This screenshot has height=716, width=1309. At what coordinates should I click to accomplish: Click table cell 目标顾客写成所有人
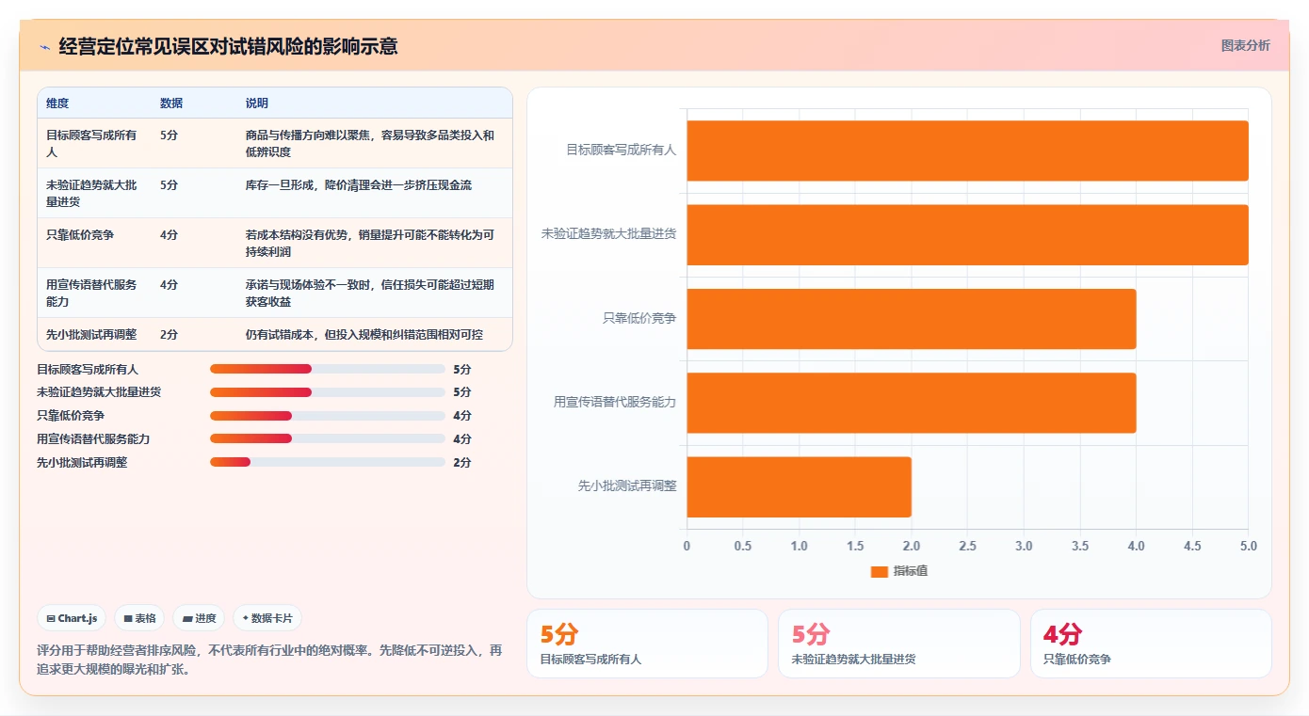coord(92,143)
